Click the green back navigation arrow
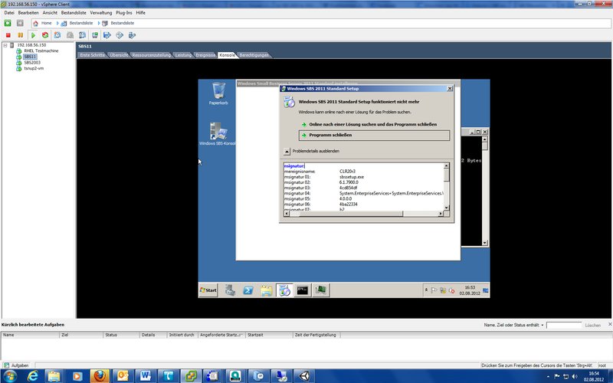Screen dimensions: 613x383 point(8,23)
